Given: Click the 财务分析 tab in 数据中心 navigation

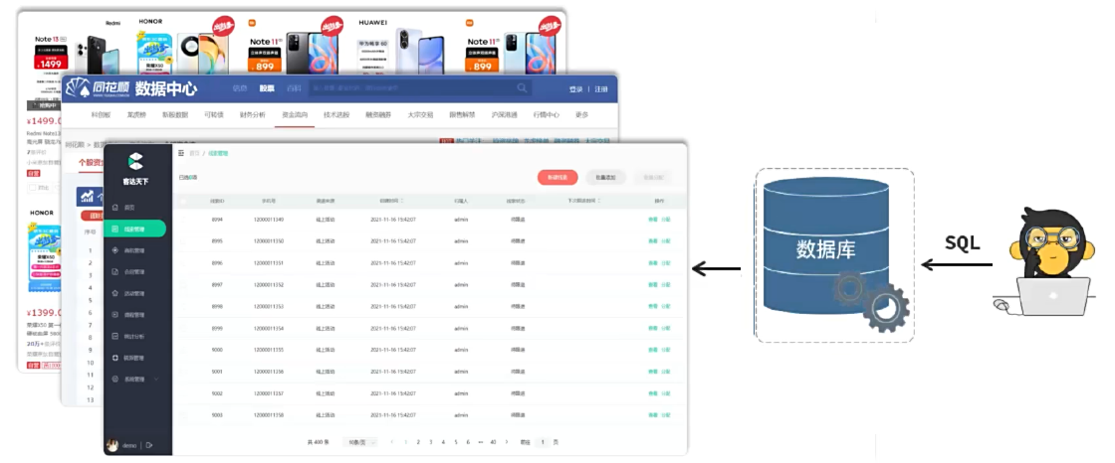Looking at the screenshot, I should pyautogui.click(x=253, y=115).
